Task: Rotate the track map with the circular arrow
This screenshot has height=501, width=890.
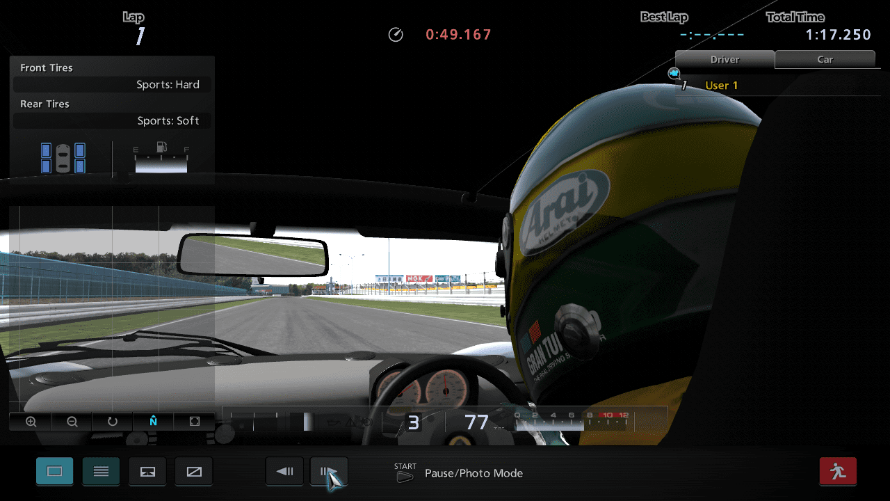Action: [113, 422]
